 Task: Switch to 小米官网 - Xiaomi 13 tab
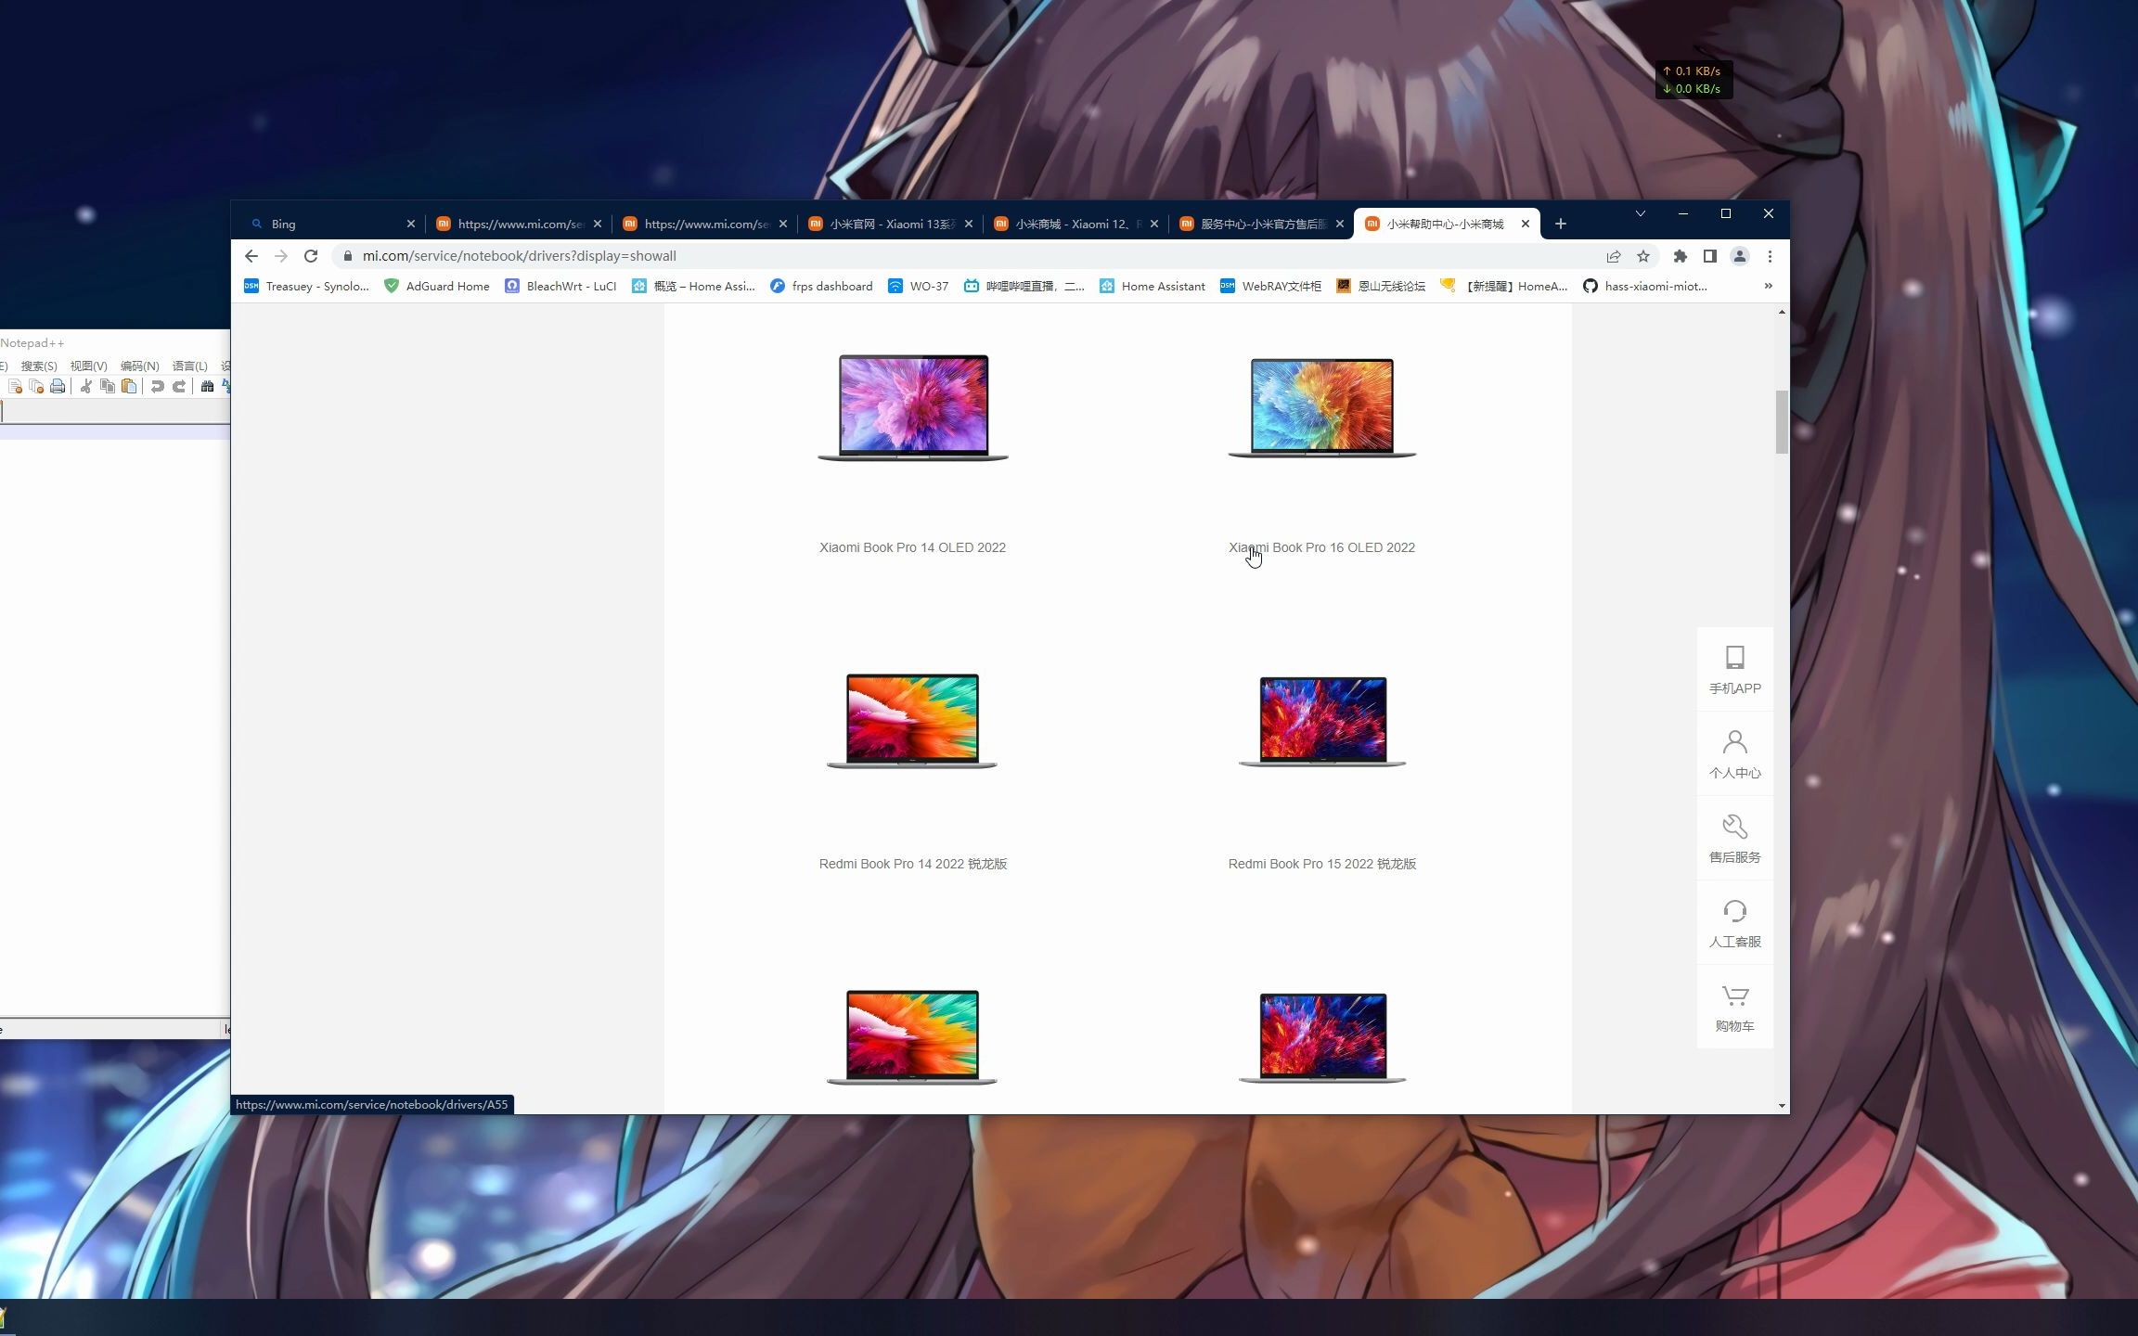[x=891, y=224]
